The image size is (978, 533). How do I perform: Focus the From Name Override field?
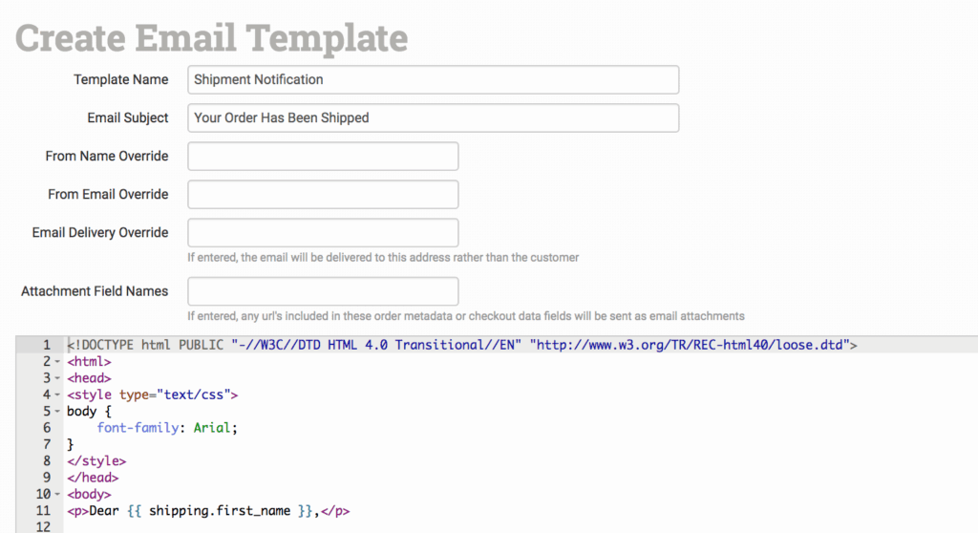click(x=323, y=156)
